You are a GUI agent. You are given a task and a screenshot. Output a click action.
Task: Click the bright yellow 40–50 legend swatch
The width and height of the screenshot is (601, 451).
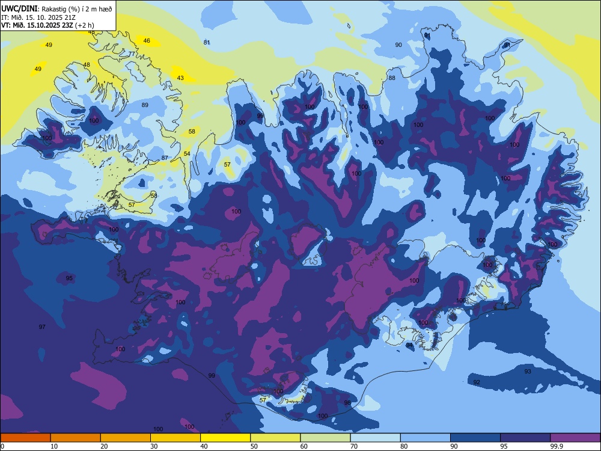click(x=225, y=438)
